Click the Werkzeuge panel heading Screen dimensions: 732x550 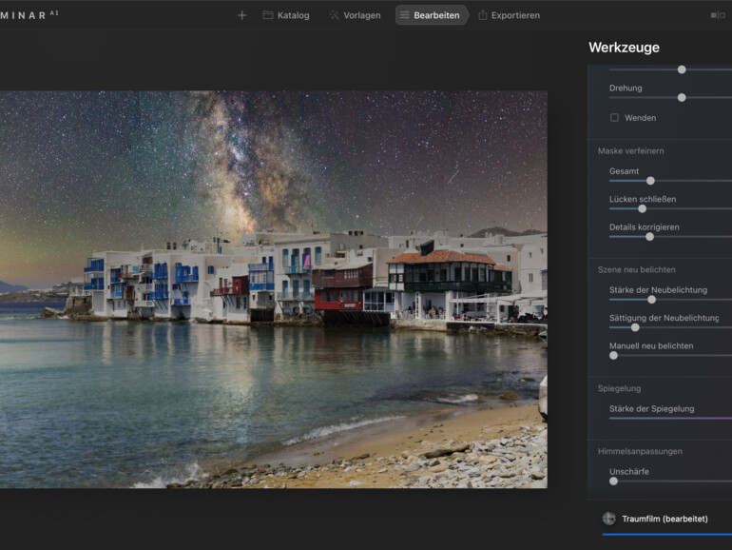click(x=625, y=48)
